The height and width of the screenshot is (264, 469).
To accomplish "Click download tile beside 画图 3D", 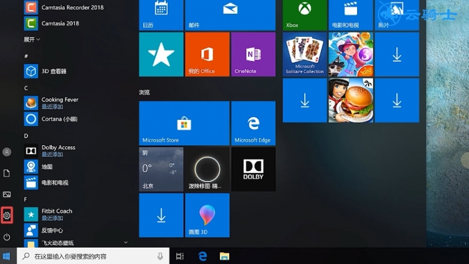I will pos(161,215).
